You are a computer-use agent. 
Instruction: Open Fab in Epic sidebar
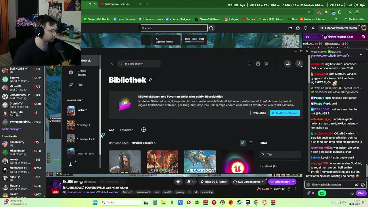76,85
